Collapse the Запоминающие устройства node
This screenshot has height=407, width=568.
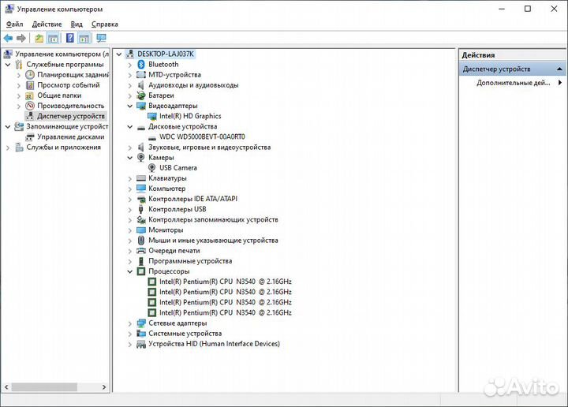point(8,127)
